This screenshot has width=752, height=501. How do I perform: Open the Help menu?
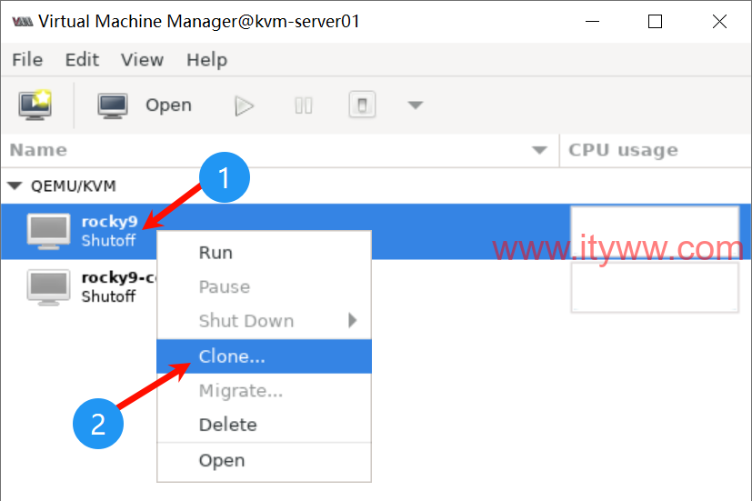click(206, 60)
